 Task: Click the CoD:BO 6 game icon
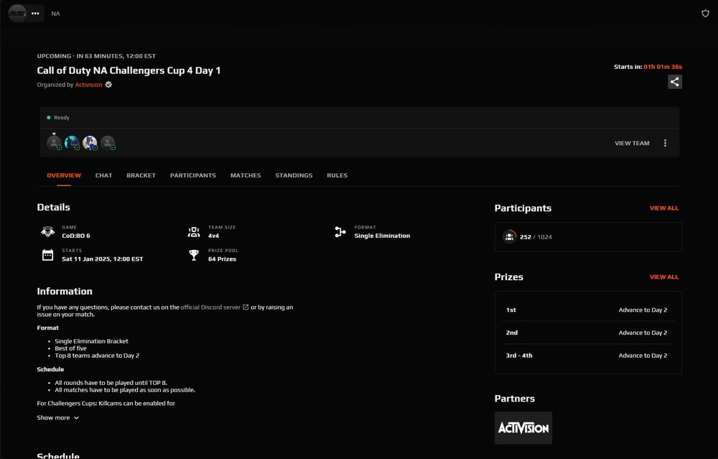(47, 232)
